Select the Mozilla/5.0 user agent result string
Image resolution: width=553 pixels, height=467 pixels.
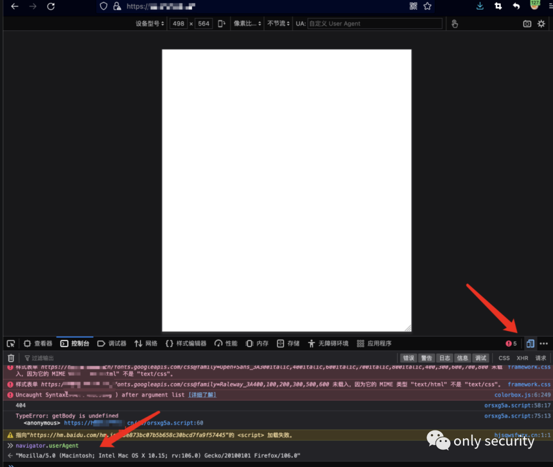(x=158, y=455)
